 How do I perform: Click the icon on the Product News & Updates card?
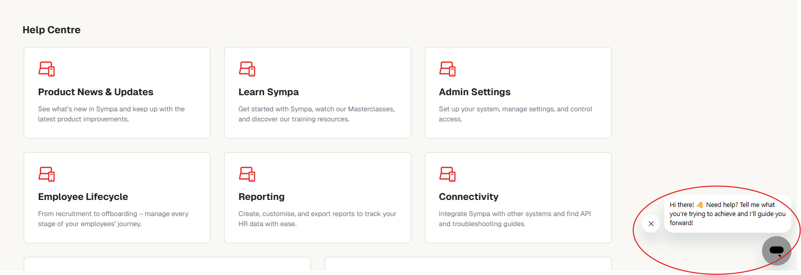click(x=47, y=69)
